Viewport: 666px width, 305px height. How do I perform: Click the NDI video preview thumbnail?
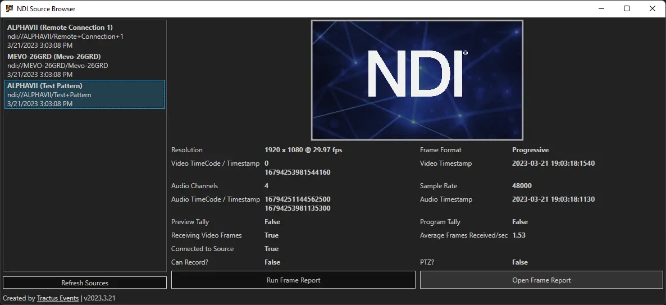coord(417,80)
